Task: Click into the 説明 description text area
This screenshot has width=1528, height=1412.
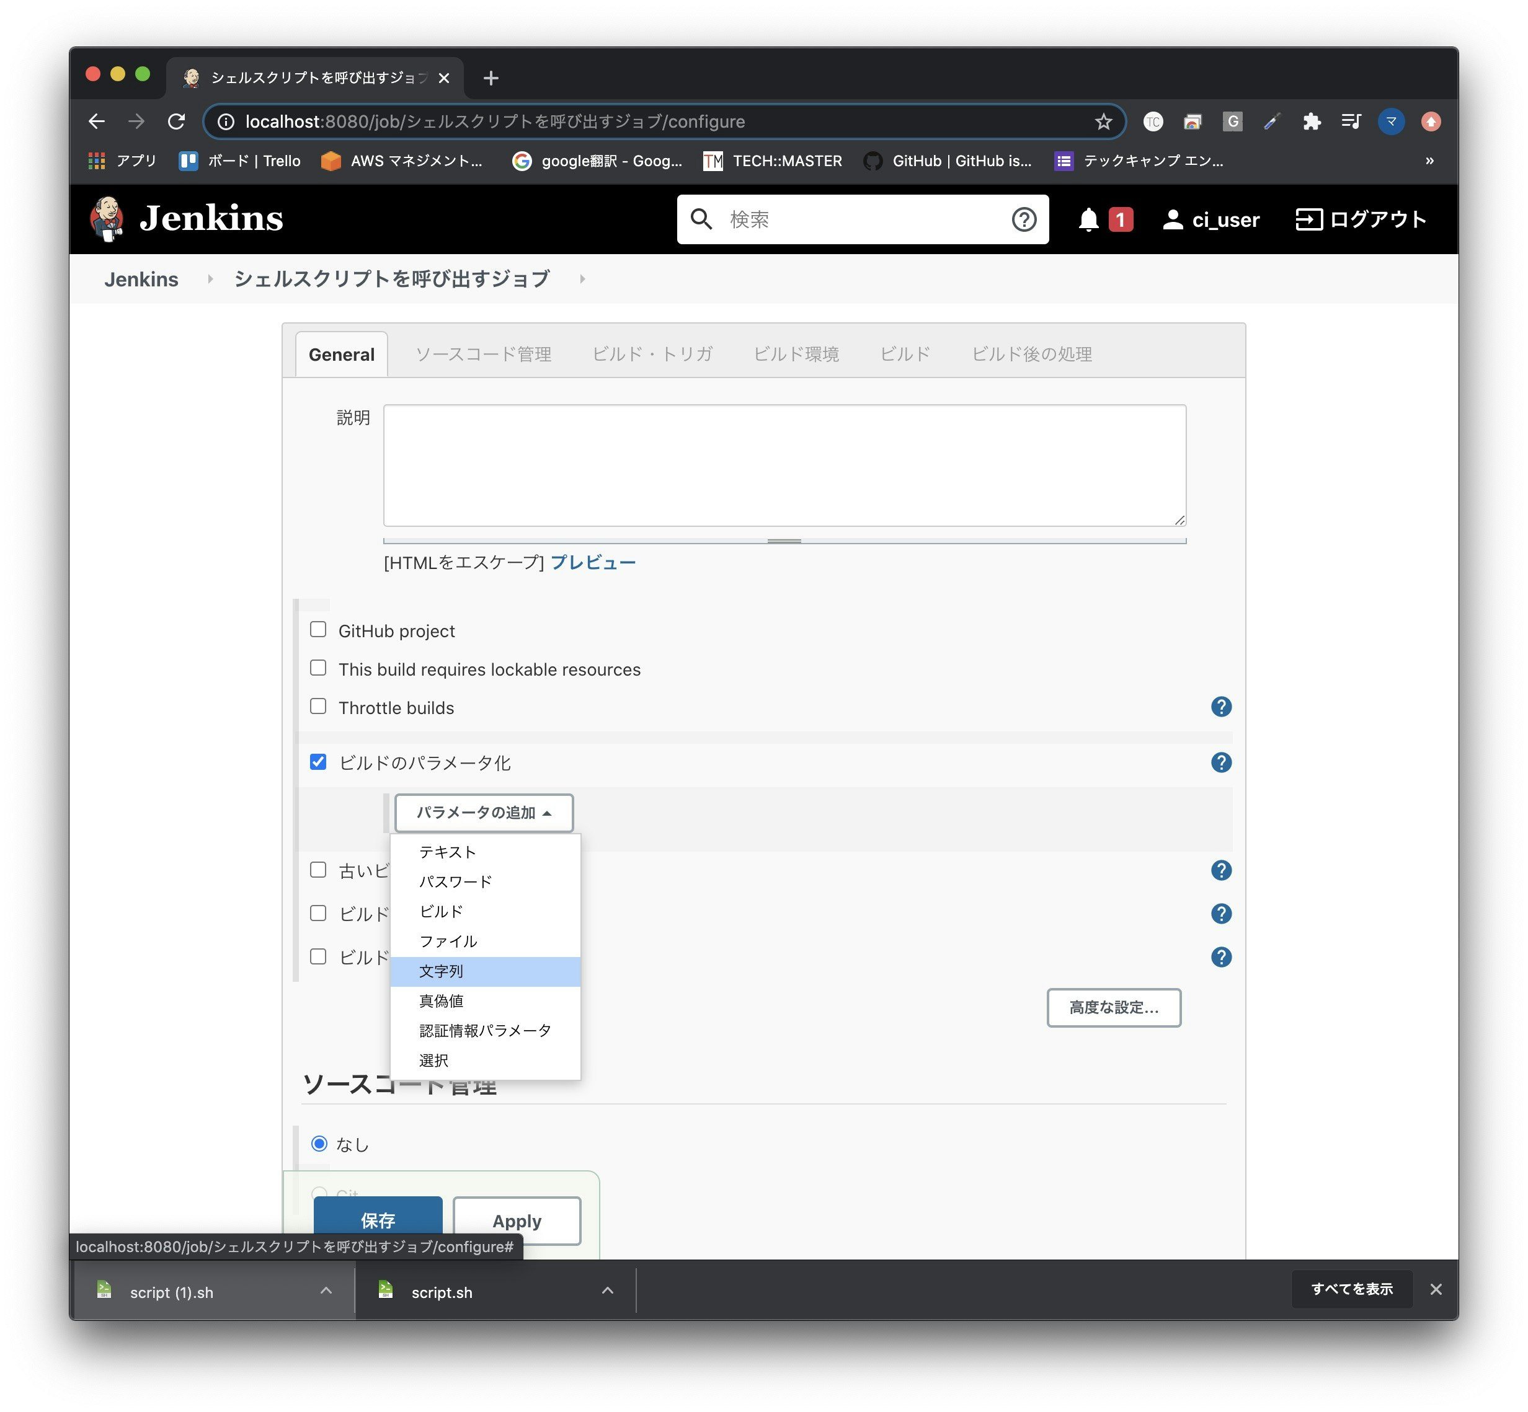Action: (x=784, y=466)
